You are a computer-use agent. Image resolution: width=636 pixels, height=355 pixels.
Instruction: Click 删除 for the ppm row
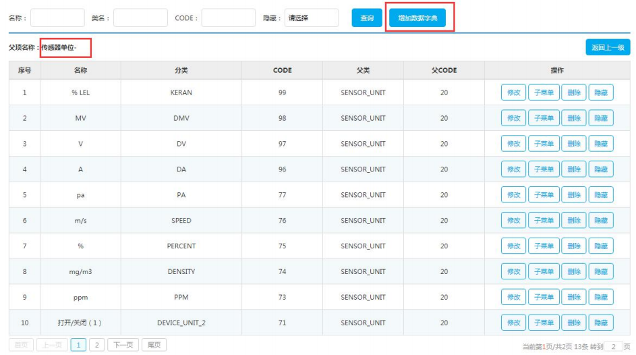click(x=573, y=298)
